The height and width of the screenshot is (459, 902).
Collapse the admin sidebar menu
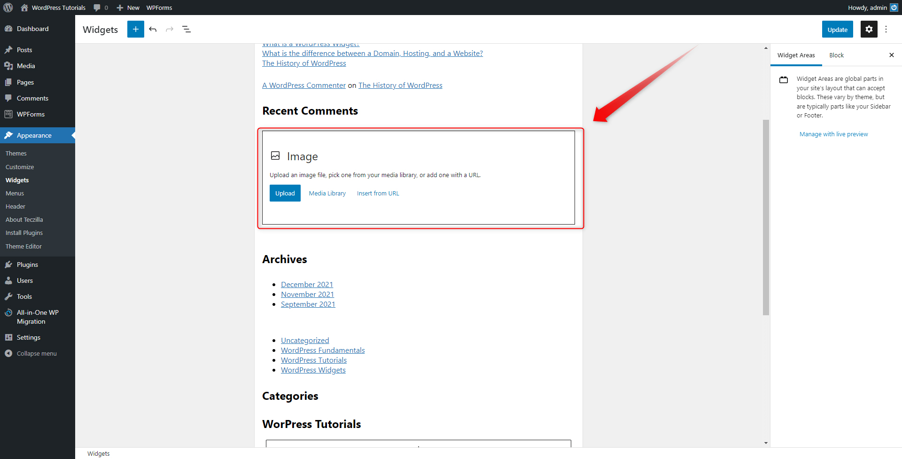tap(31, 353)
